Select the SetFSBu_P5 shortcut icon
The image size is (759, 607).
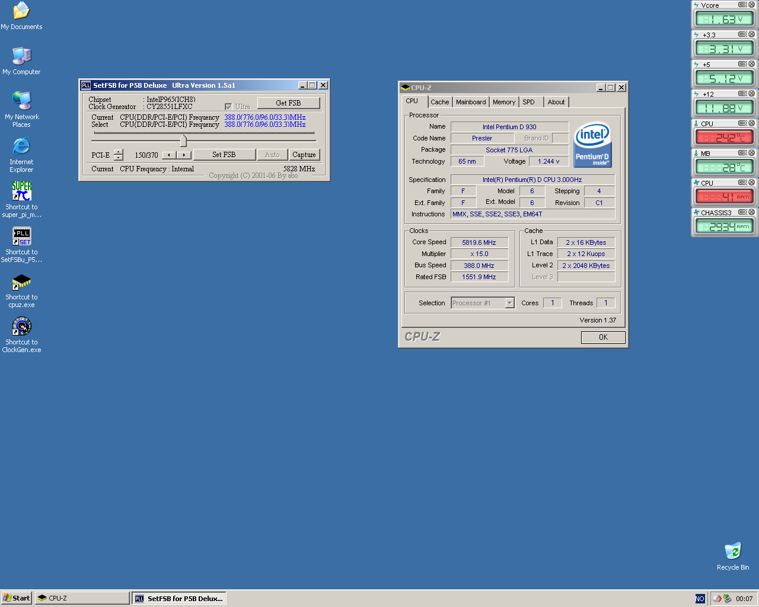[x=21, y=245]
